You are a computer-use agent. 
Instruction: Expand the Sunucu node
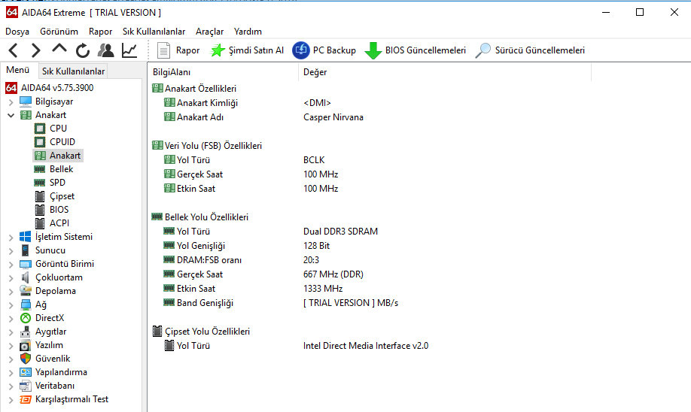click(11, 251)
